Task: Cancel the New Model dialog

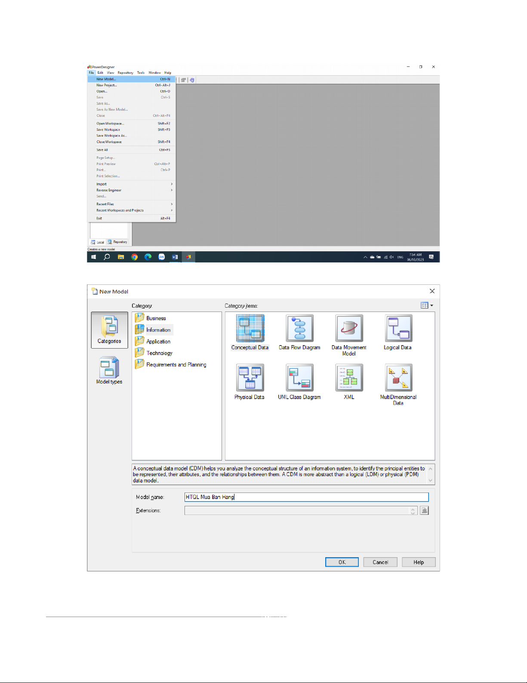Action: [380, 562]
